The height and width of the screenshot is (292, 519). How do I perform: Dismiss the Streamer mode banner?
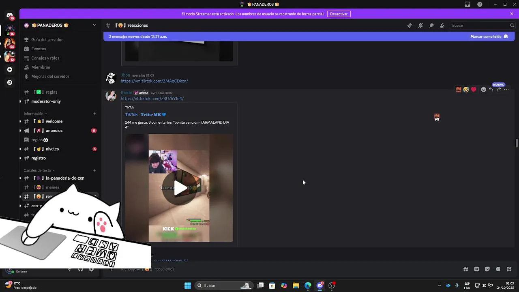pyautogui.click(x=512, y=14)
